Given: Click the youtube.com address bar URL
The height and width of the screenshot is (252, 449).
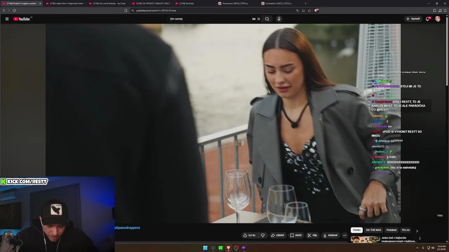Looking at the screenshot, I should pyautogui.click(x=156, y=10).
